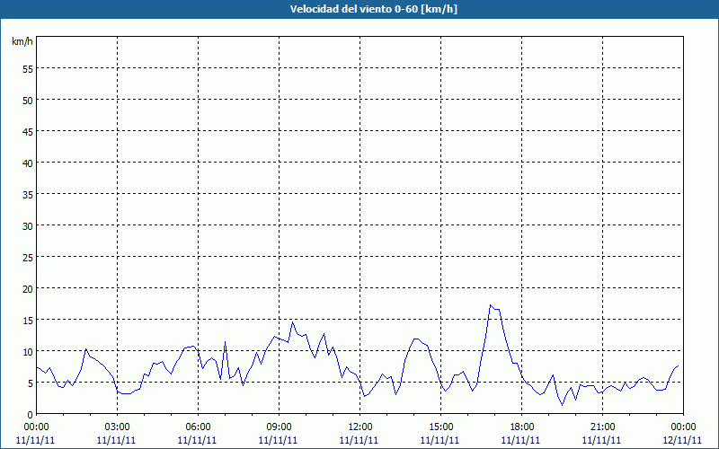Click the '12:00' time axis label
The height and width of the screenshot is (449, 719).
[x=360, y=427]
